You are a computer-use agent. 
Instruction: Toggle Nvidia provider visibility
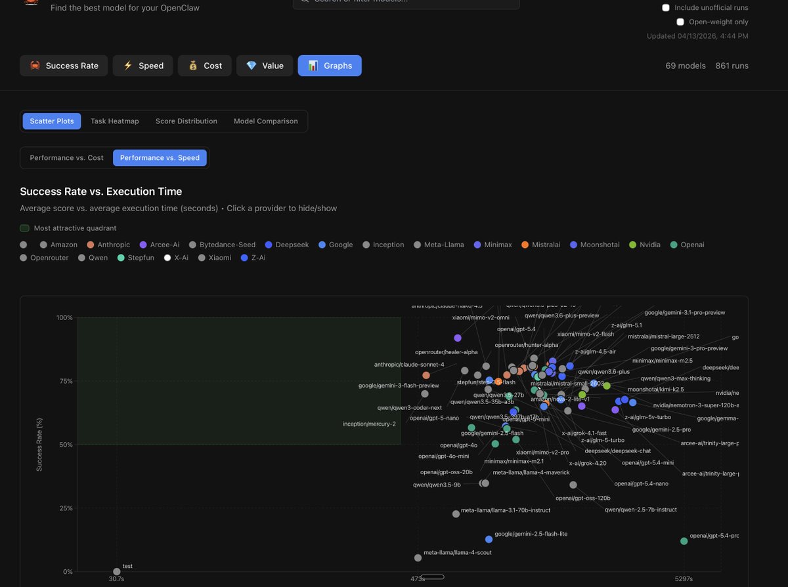645,245
